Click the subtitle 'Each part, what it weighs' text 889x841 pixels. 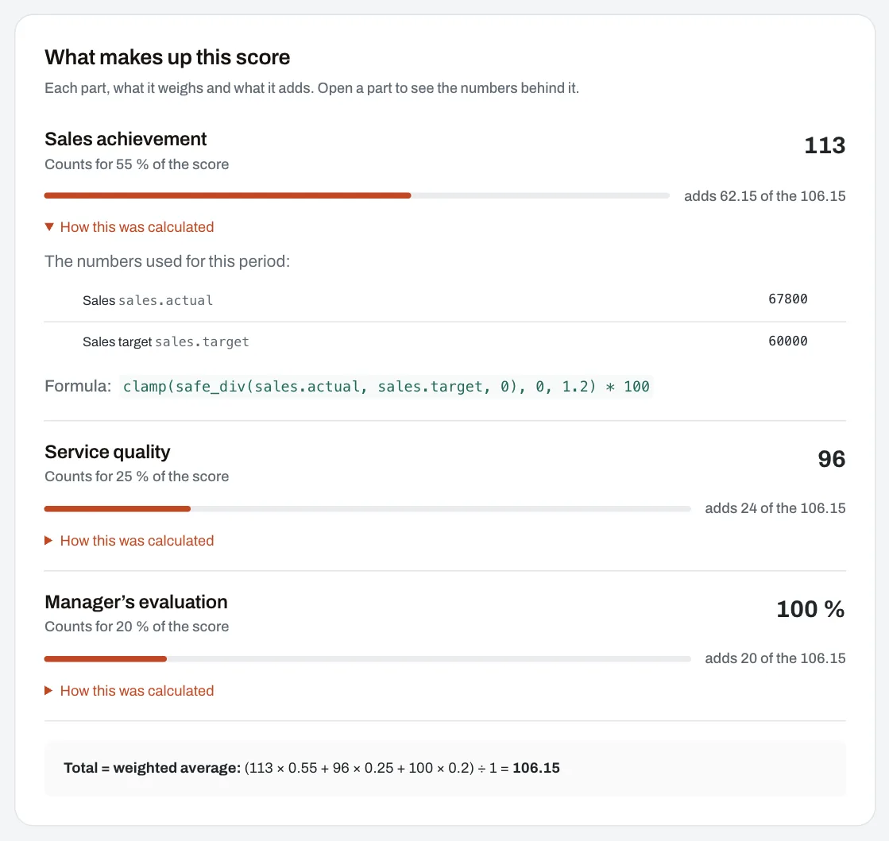click(312, 88)
